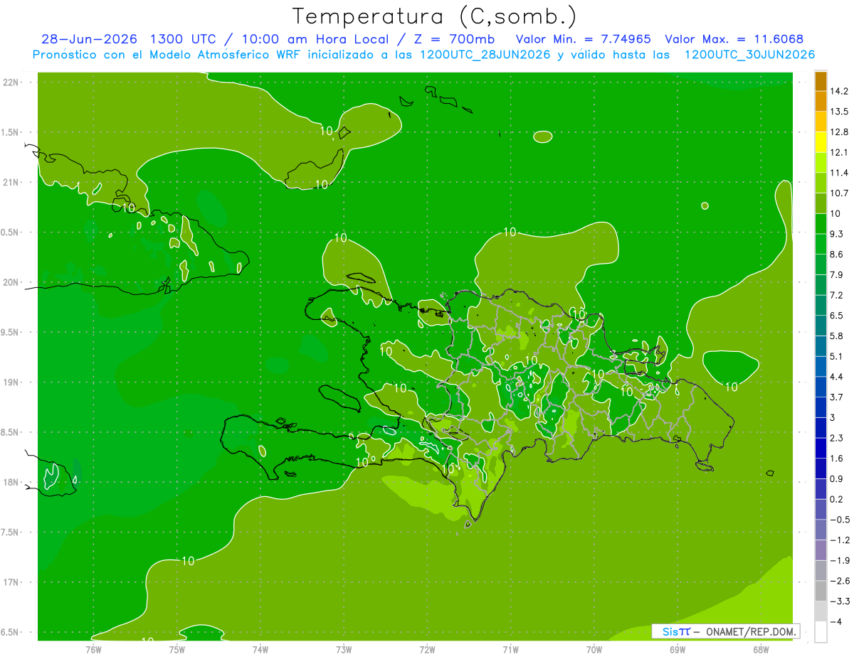Click the gray legend swatch between -3.3 and -2.6
The height and width of the screenshot is (659, 854).
tap(821, 591)
